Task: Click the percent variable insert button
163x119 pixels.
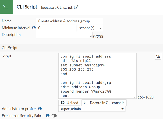Action: click(158, 56)
